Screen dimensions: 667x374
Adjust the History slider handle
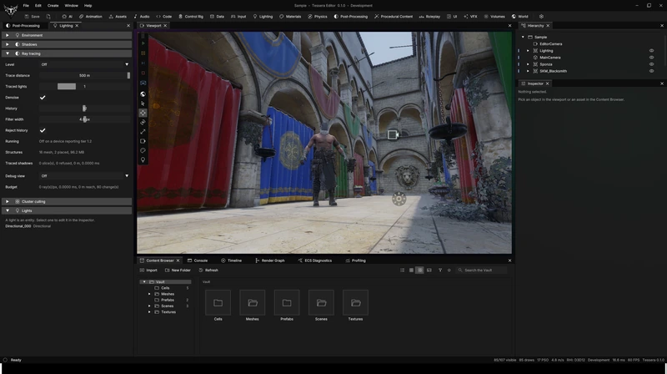click(84, 109)
